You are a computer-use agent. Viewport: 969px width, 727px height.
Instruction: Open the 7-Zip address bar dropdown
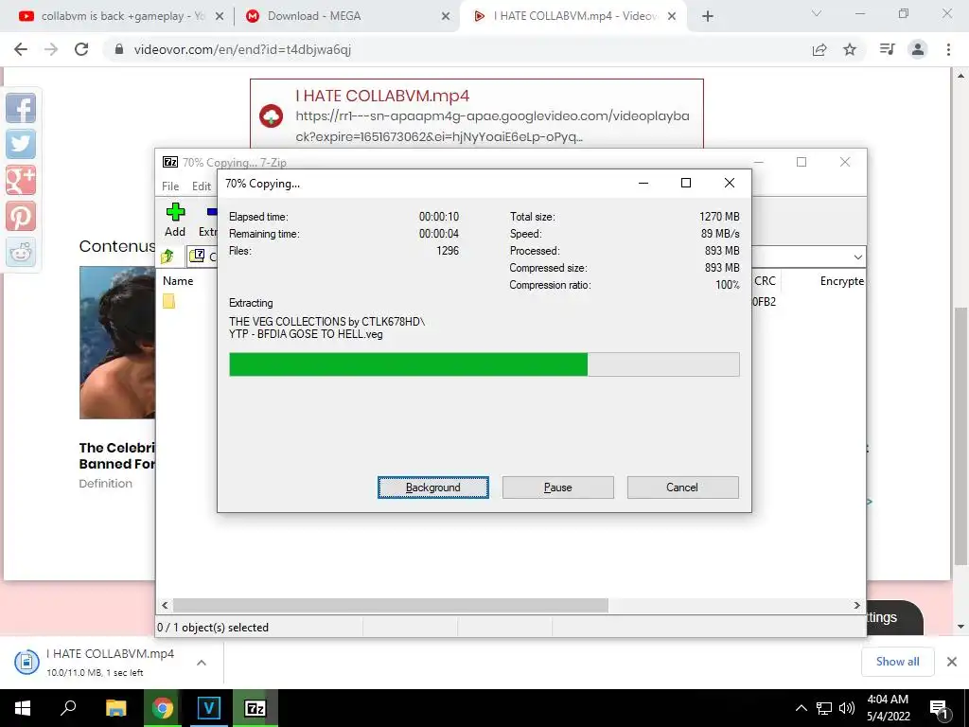[x=857, y=257]
